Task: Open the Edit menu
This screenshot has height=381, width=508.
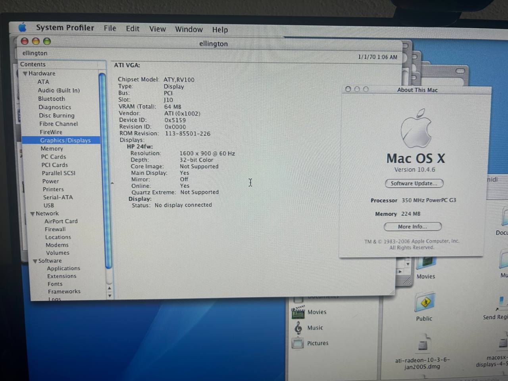Action: click(133, 29)
